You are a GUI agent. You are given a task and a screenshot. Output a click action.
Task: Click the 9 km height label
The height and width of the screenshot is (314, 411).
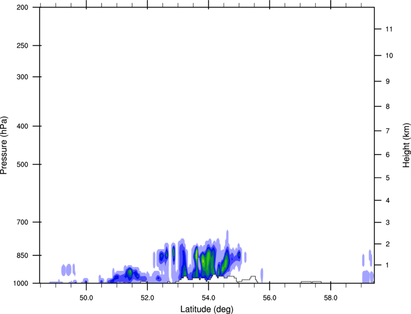point(388,82)
